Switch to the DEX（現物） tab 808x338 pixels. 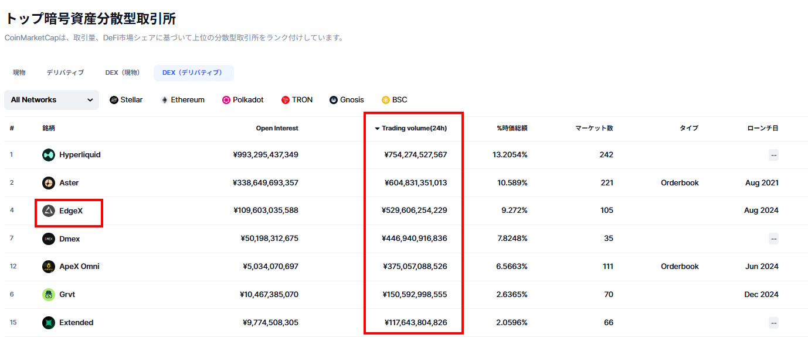(123, 73)
